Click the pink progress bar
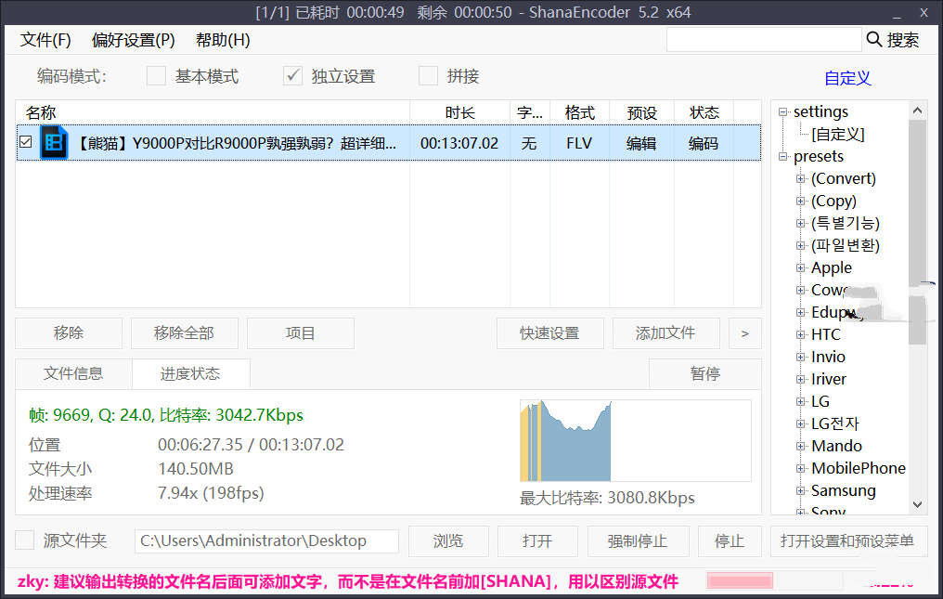Image resolution: width=943 pixels, height=599 pixels. pos(740,581)
